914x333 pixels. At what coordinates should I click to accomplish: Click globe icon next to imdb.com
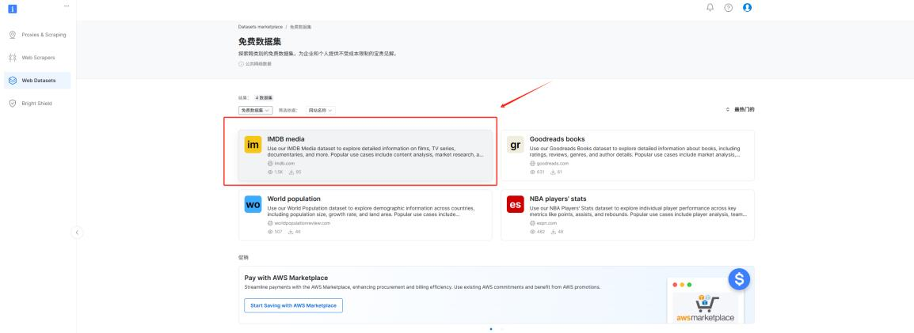(x=270, y=164)
